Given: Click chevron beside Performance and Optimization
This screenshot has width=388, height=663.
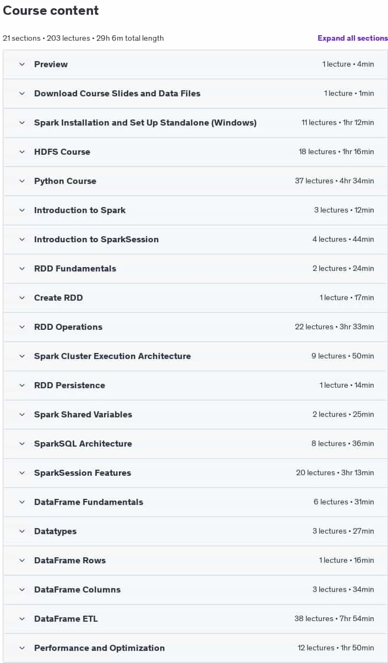Looking at the screenshot, I should coord(22,648).
